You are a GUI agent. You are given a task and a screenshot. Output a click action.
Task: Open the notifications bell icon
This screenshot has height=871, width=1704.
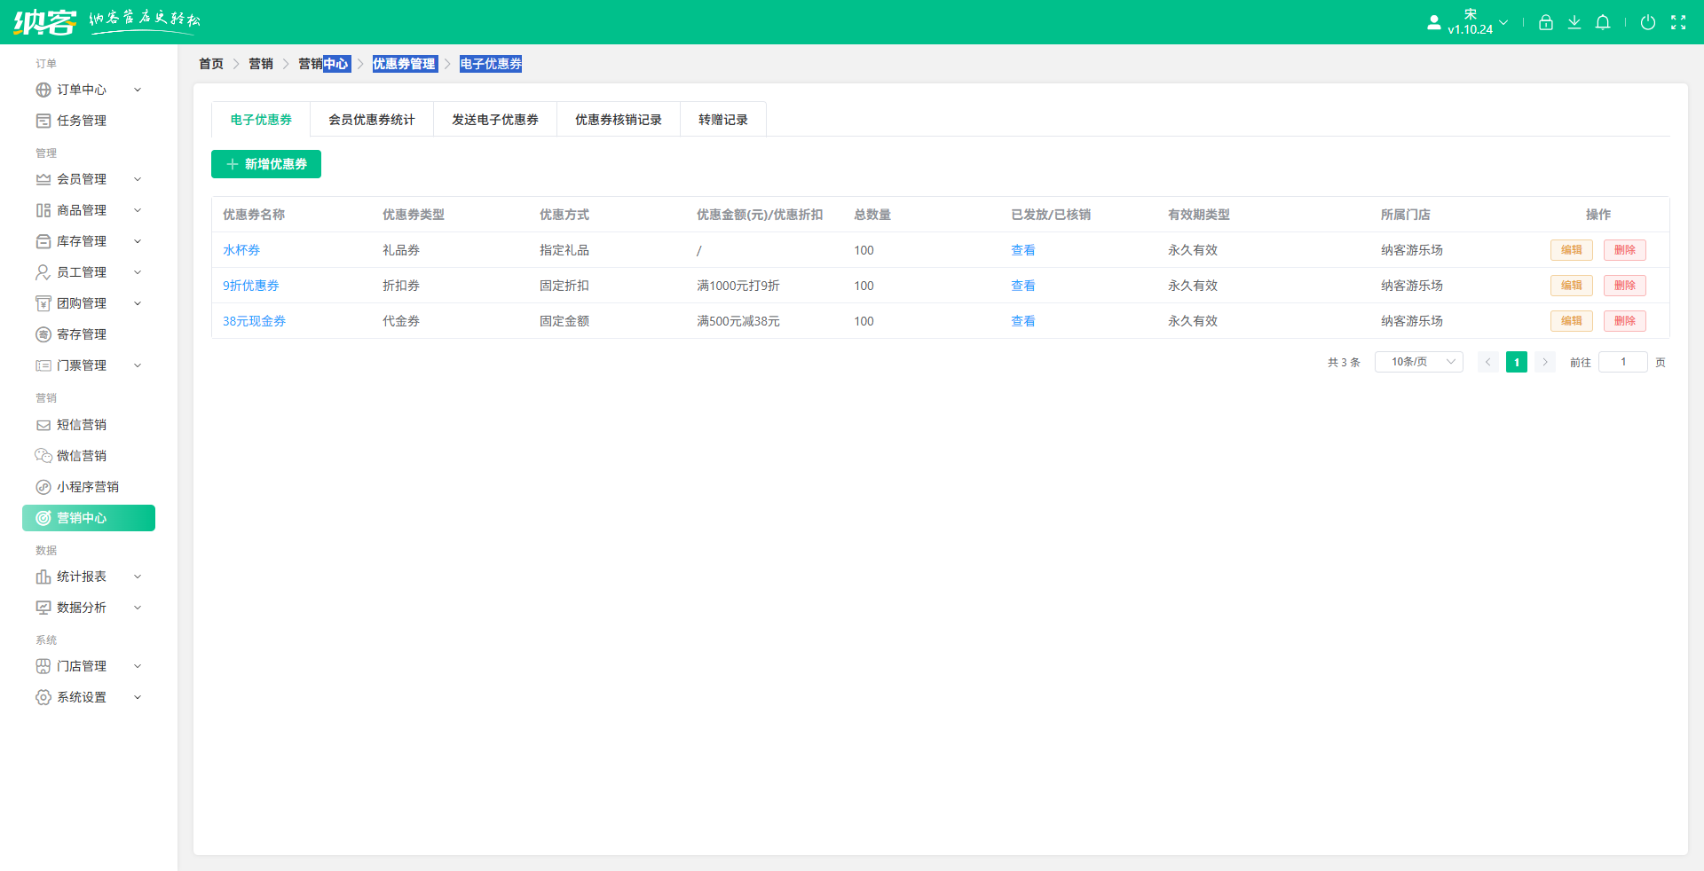click(1603, 22)
